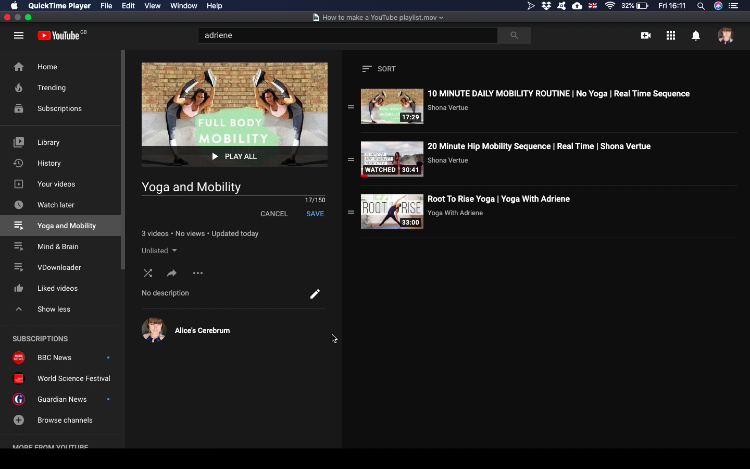Click Shona Vertue under the 10 Minute video
Image resolution: width=750 pixels, height=469 pixels.
(448, 107)
